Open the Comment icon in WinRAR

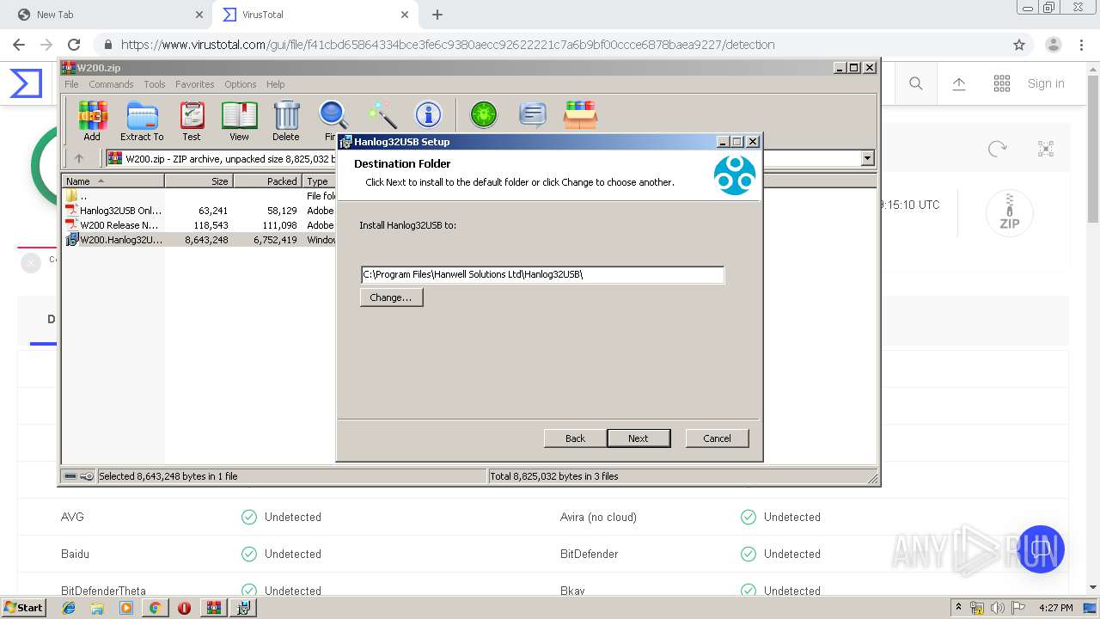533,114
